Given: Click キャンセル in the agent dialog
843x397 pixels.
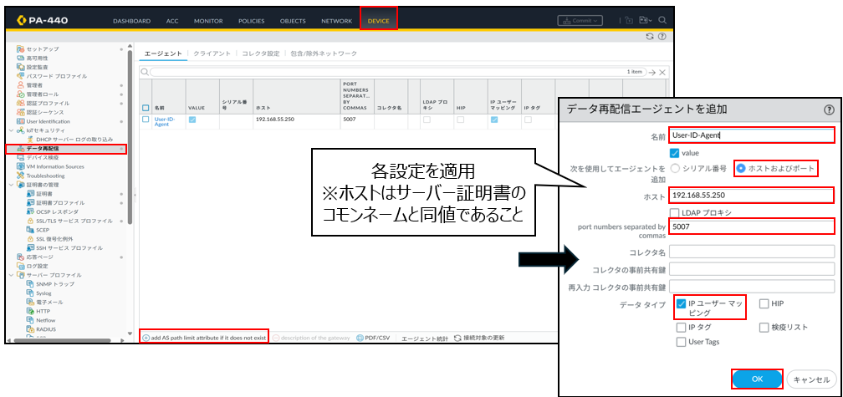Looking at the screenshot, I should [812, 379].
